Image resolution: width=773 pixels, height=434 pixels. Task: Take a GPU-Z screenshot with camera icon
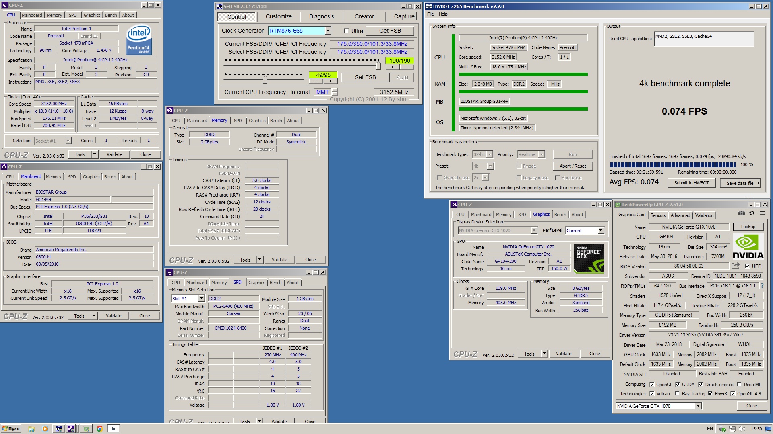[x=741, y=213]
